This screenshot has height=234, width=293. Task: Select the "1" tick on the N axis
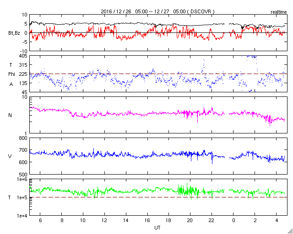click(27, 133)
